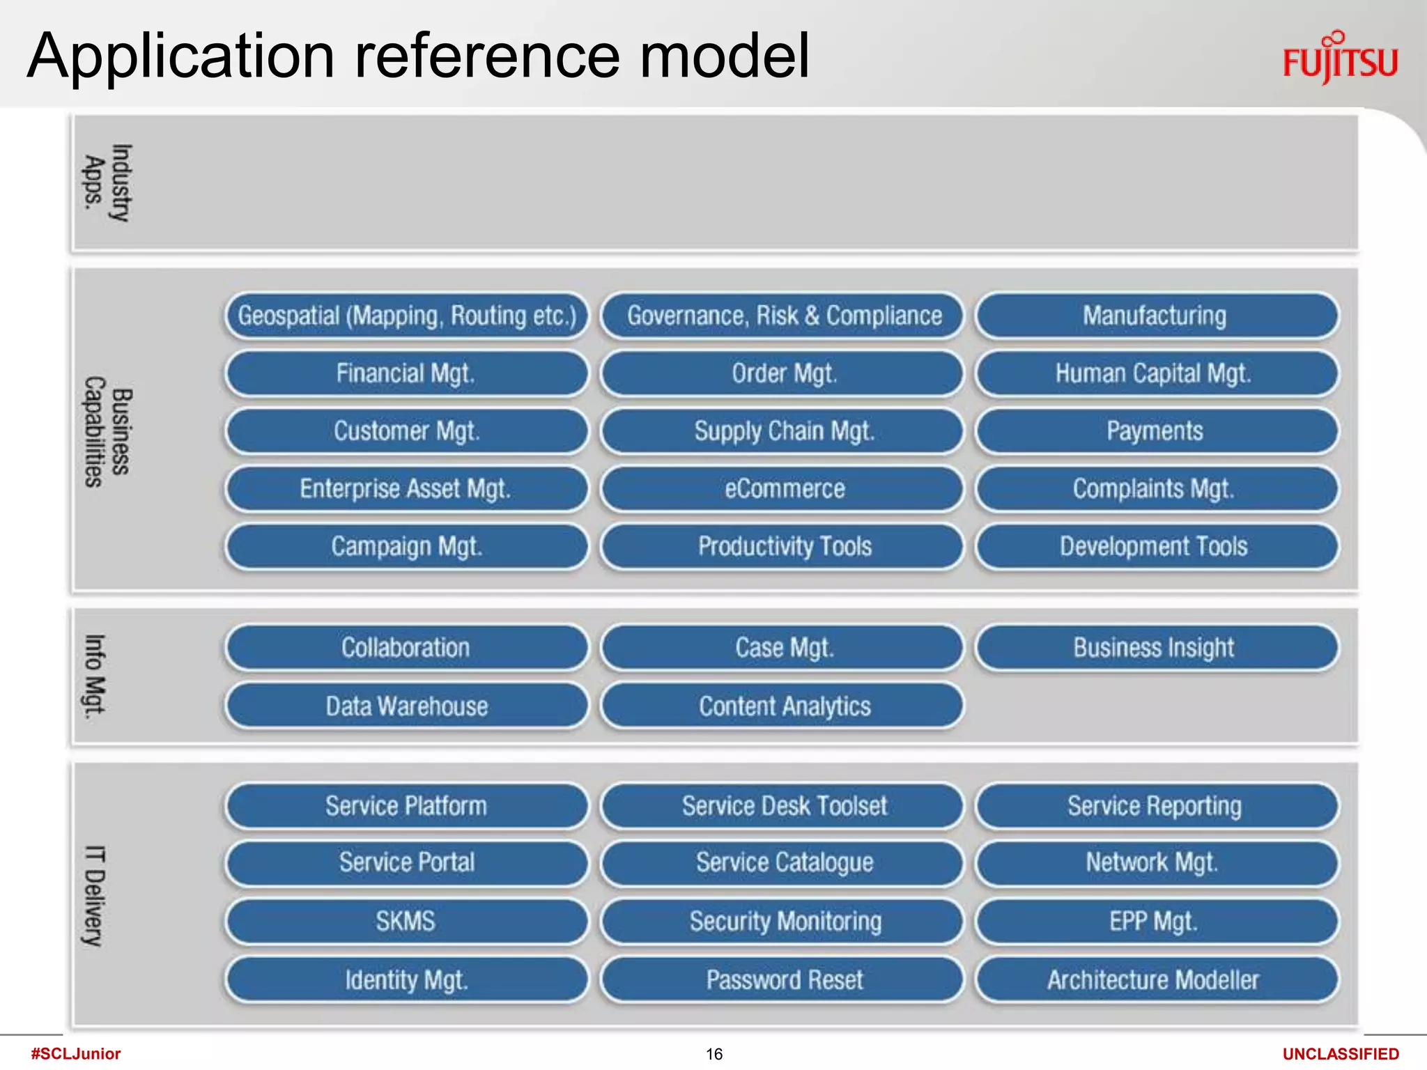Select Service Reporting
Viewport: 1427px width, 1070px height.
pyautogui.click(x=1157, y=806)
